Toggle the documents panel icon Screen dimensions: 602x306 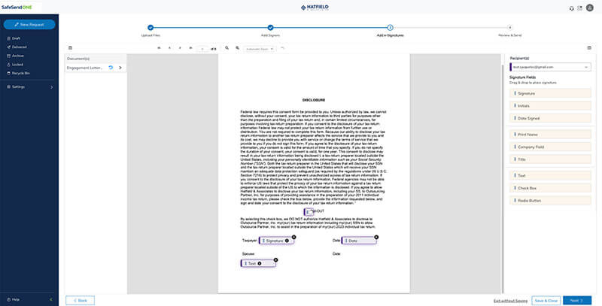[70, 48]
